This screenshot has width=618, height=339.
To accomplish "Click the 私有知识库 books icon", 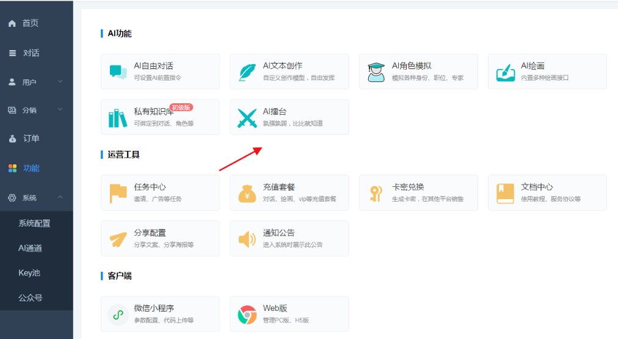I will coord(118,118).
